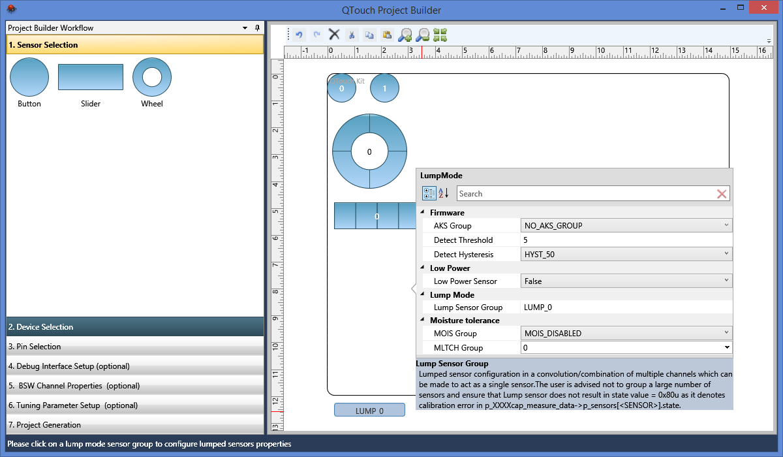Edit the Detect Threshold value
The image size is (783, 457).
(x=626, y=240)
